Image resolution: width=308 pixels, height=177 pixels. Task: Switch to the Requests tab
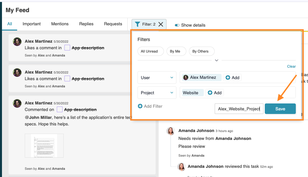(113, 24)
